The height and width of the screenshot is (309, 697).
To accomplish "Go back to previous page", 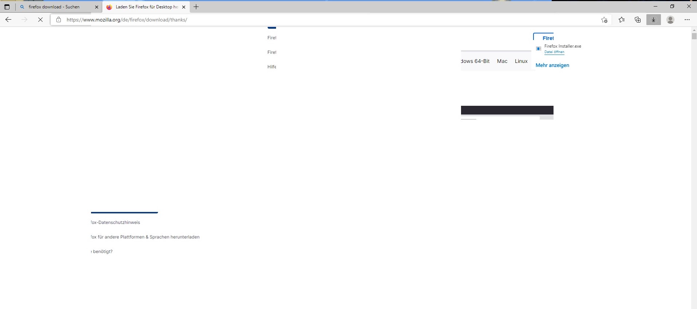I will 8,20.
